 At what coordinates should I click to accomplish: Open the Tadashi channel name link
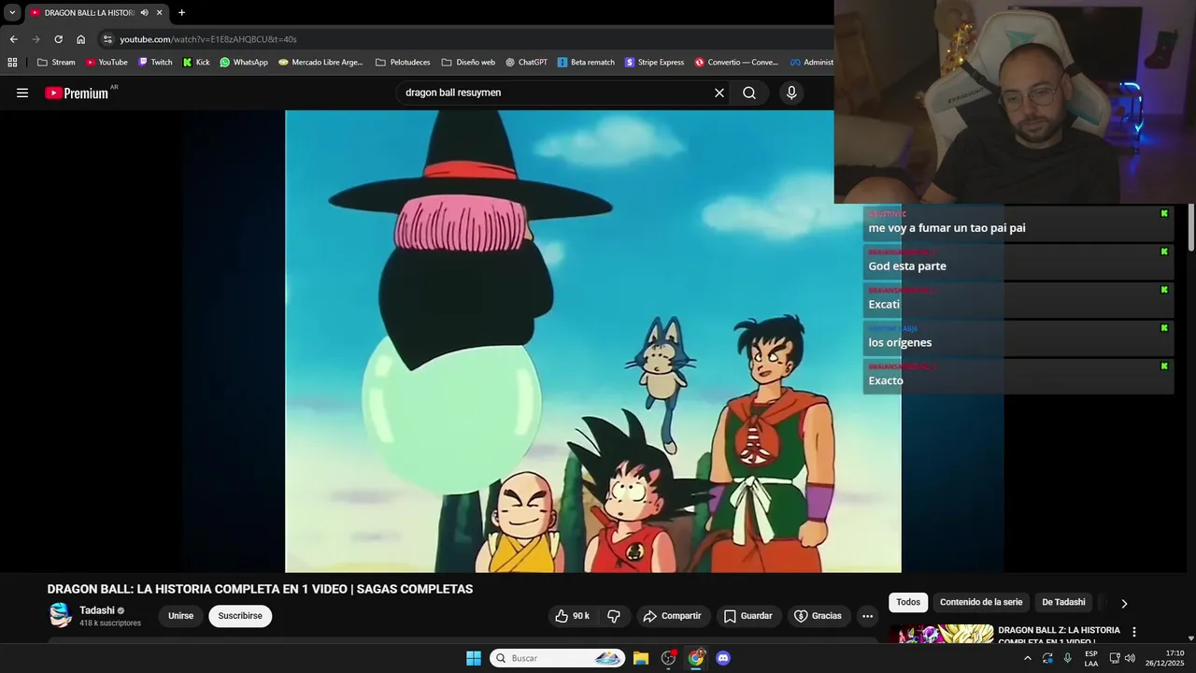pyautogui.click(x=97, y=610)
